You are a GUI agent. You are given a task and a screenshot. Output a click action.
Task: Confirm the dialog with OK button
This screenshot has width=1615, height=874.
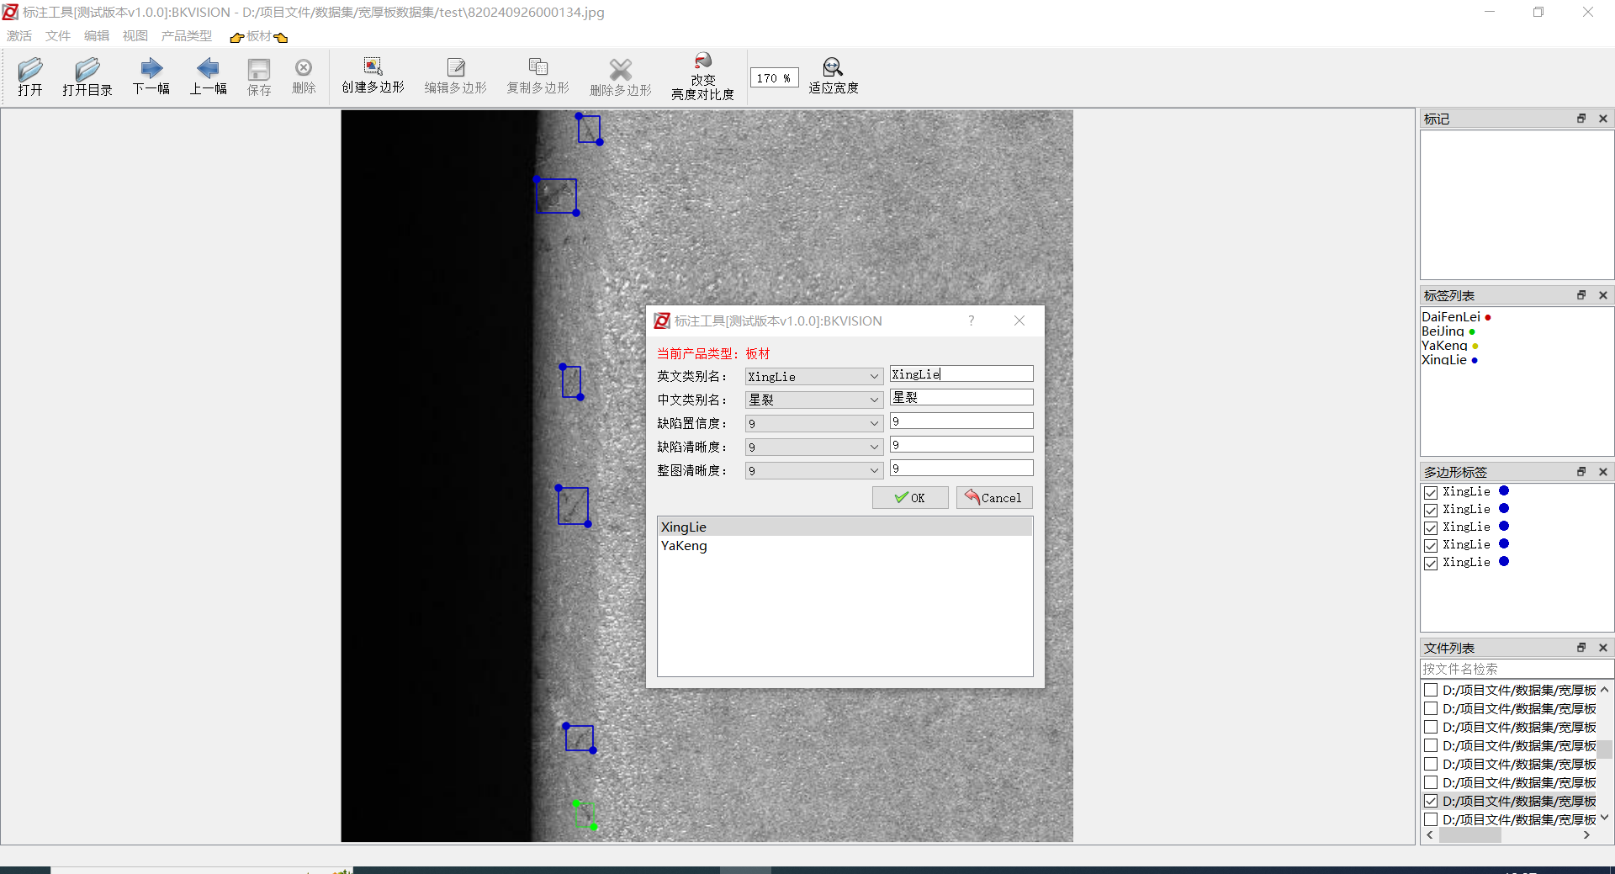click(x=910, y=498)
